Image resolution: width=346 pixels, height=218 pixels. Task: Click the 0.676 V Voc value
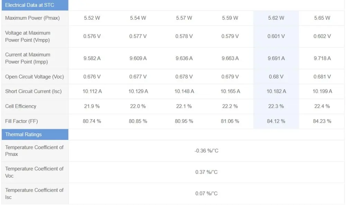pyautogui.click(x=92, y=77)
